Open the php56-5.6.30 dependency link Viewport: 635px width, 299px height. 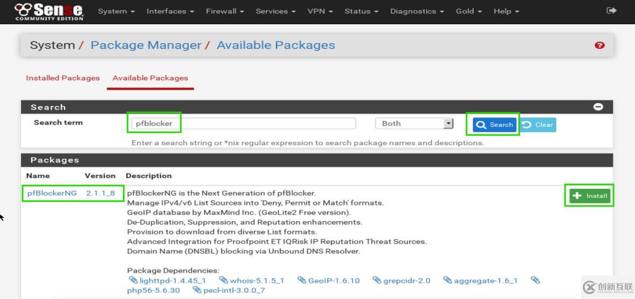tap(153, 290)
